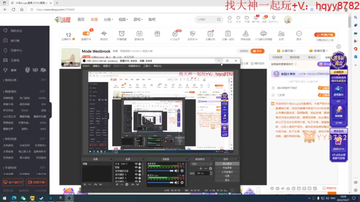Click the orange PC客户端 button
The image size is (360, 202).
(324, 35)
